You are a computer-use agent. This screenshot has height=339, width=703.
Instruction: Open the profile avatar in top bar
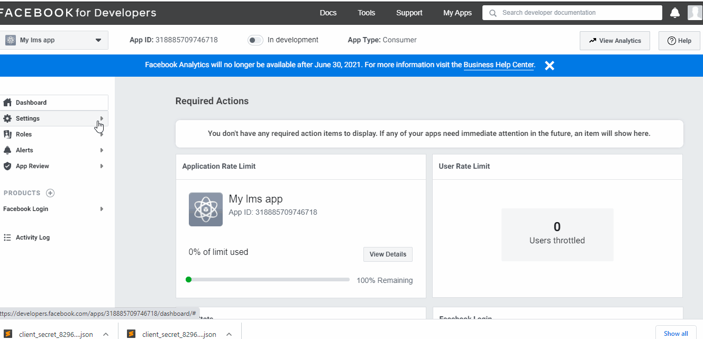pos(695,13)
